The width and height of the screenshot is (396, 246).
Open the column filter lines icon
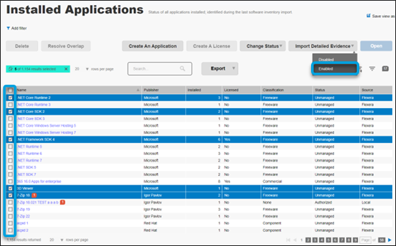372,68
